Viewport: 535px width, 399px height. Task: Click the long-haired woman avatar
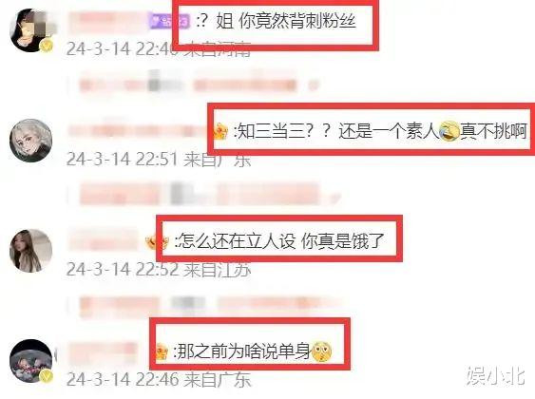pyautogui.click(x=30, y=251)
